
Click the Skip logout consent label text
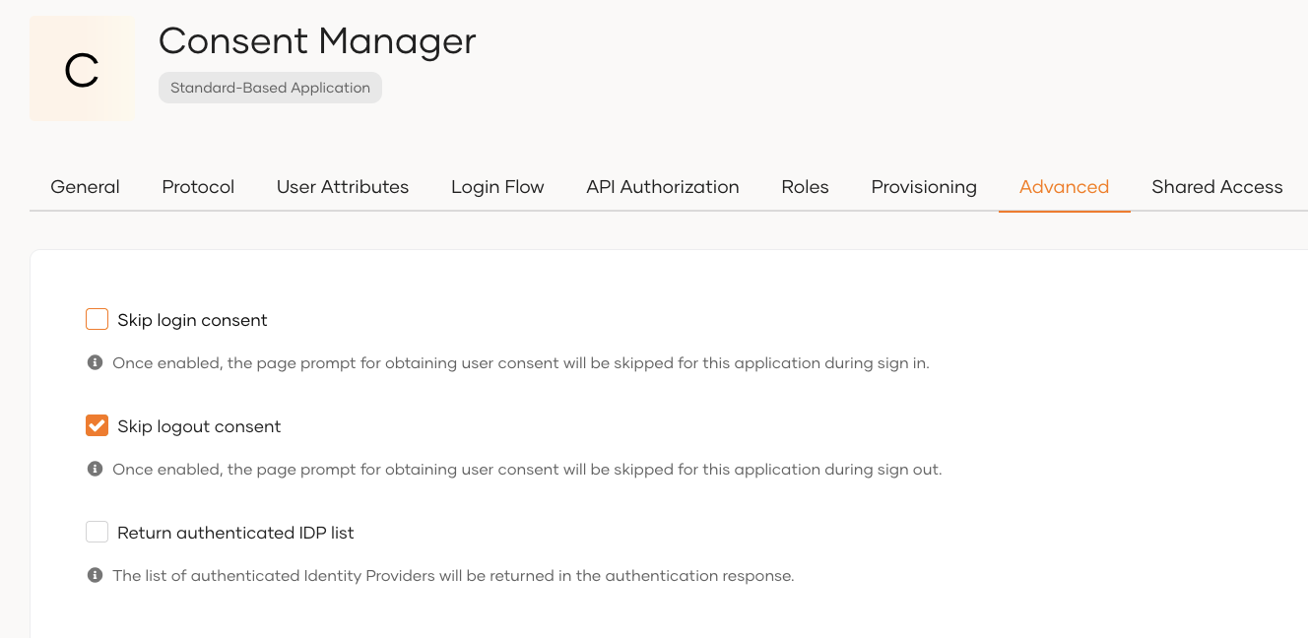(199, 425)
